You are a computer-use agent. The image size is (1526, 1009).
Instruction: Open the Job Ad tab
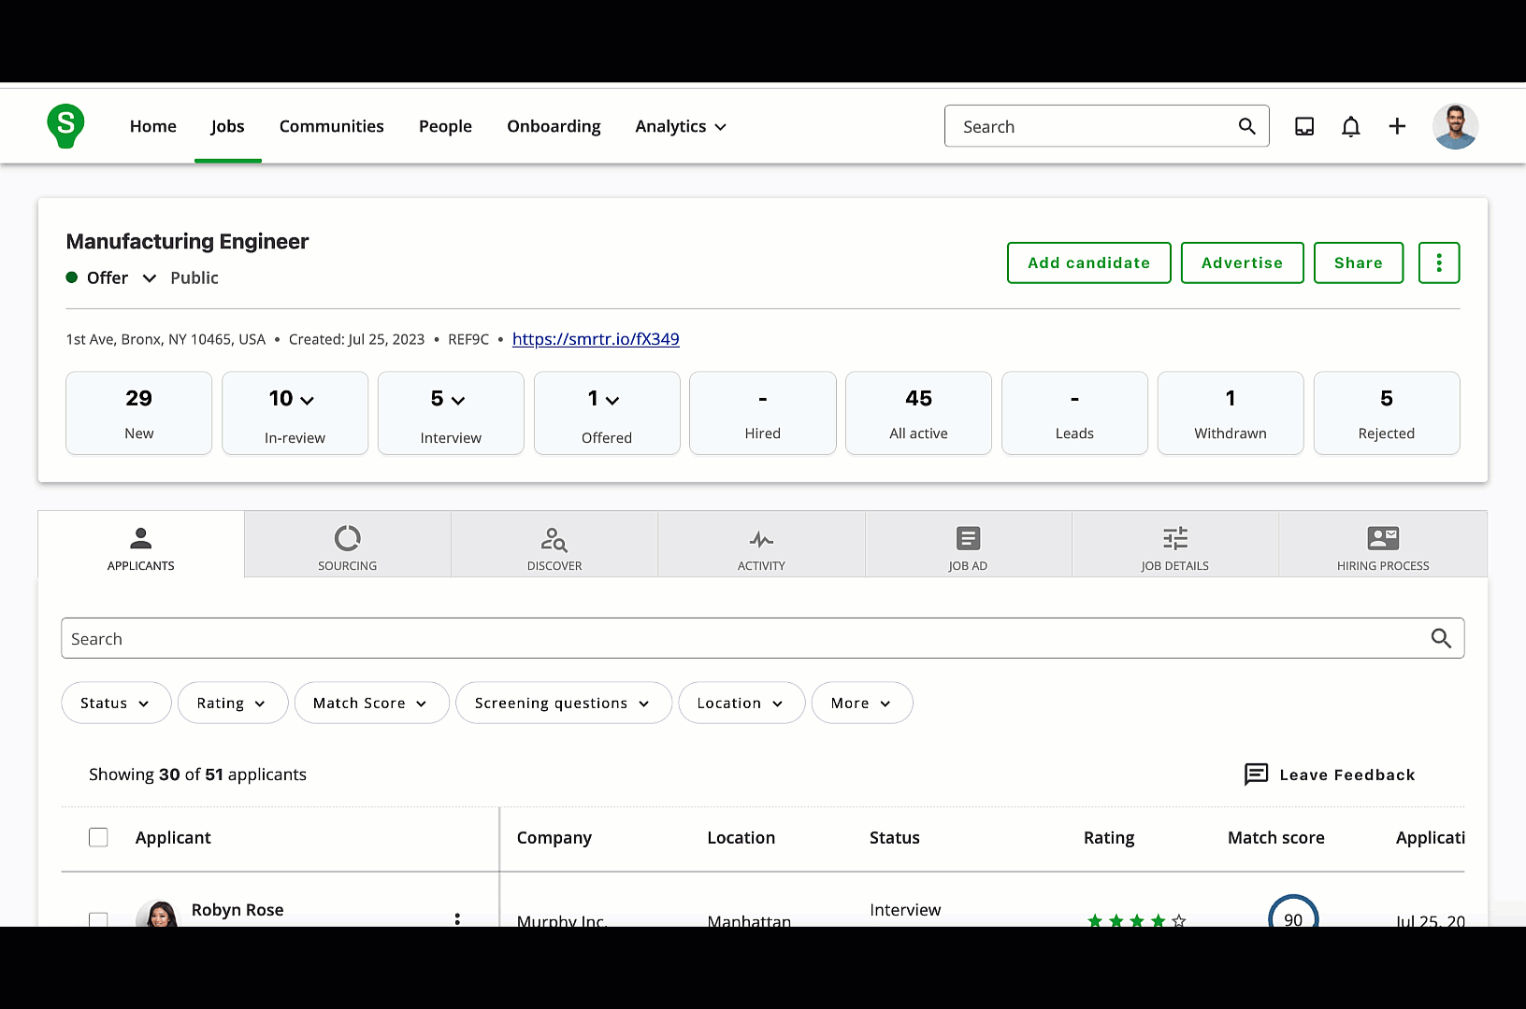(968, 544)
